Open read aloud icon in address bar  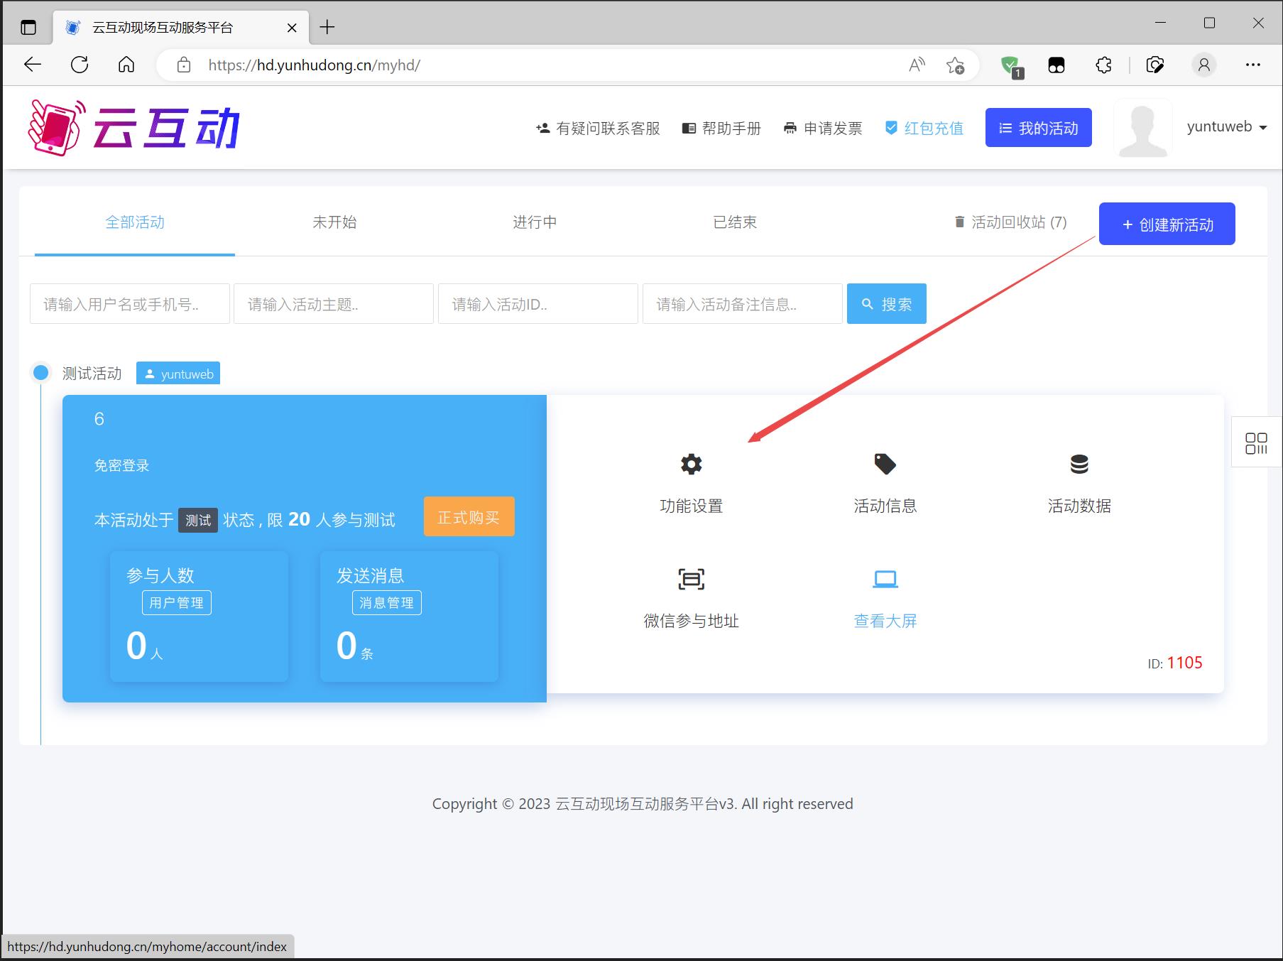tap(917, 65)
